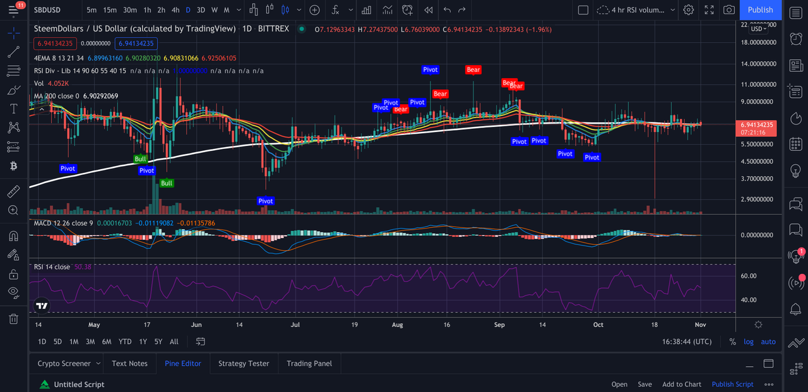Toggle percent scale mode

click(x=732, y=342)
